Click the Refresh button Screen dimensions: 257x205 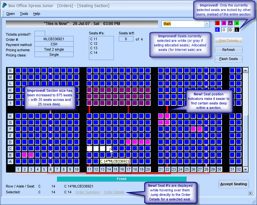coord(228,50)
